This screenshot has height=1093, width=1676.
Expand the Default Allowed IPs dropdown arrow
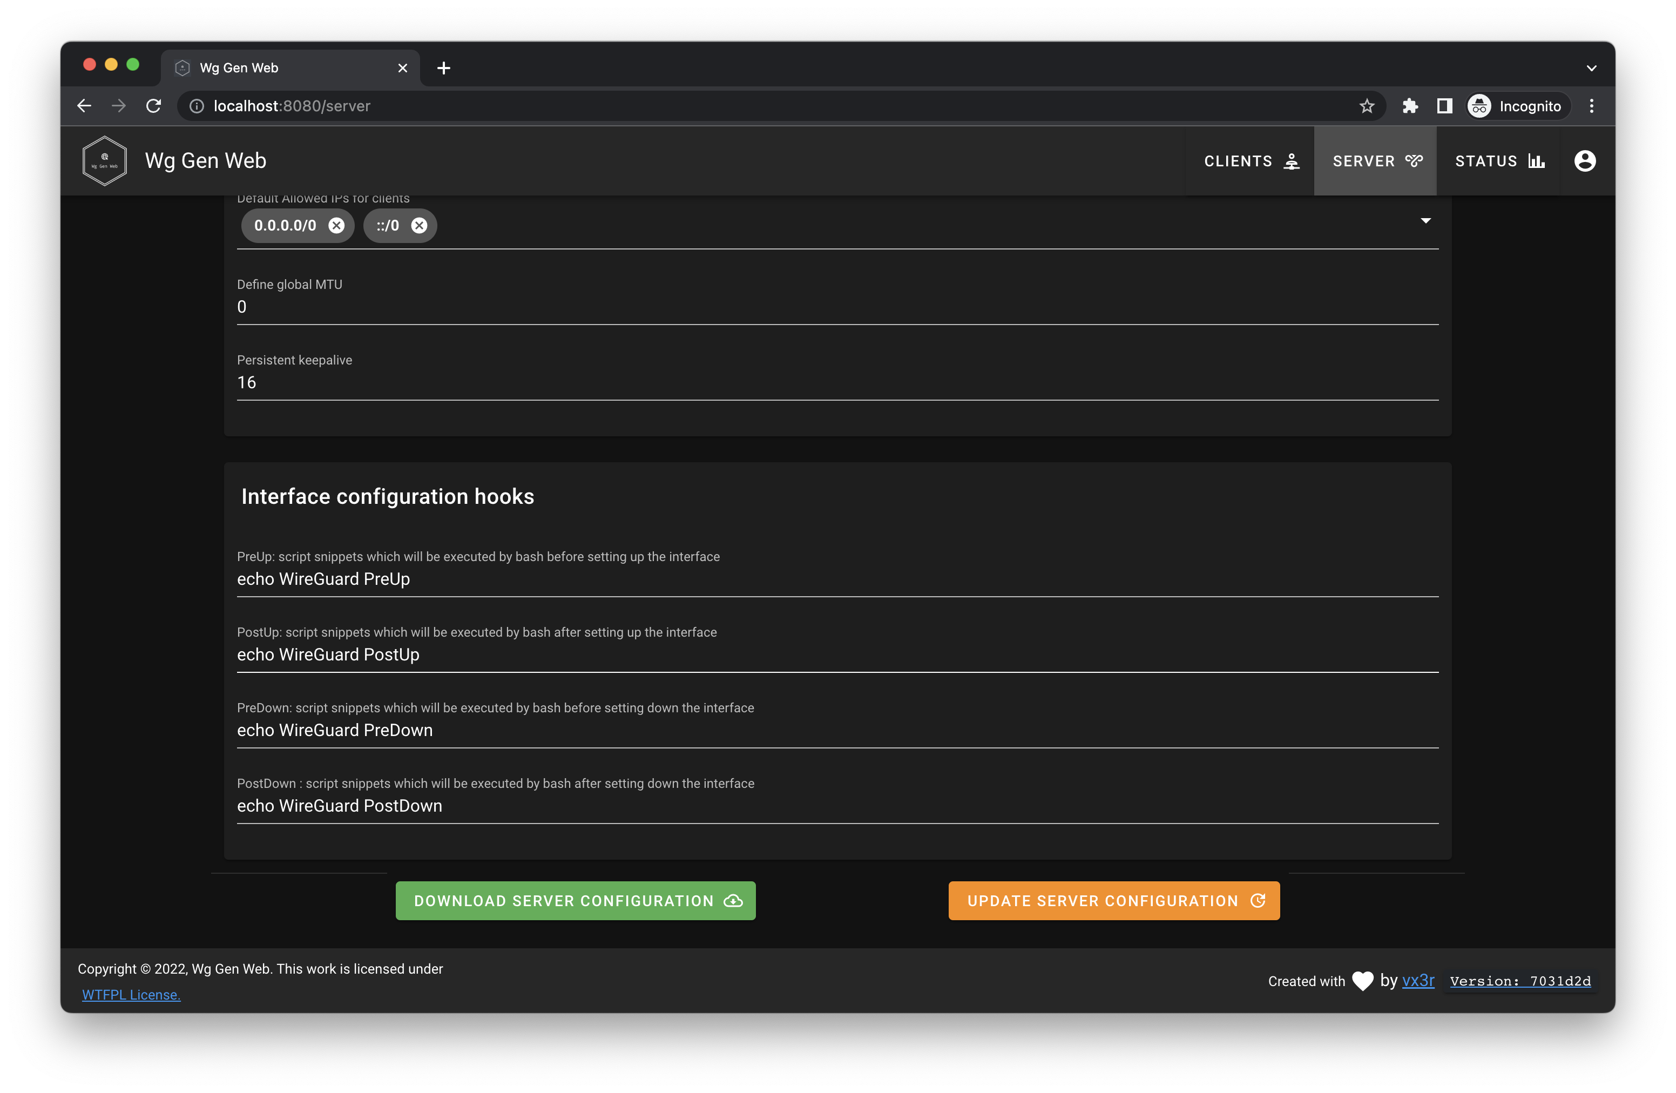point(1425,220)
